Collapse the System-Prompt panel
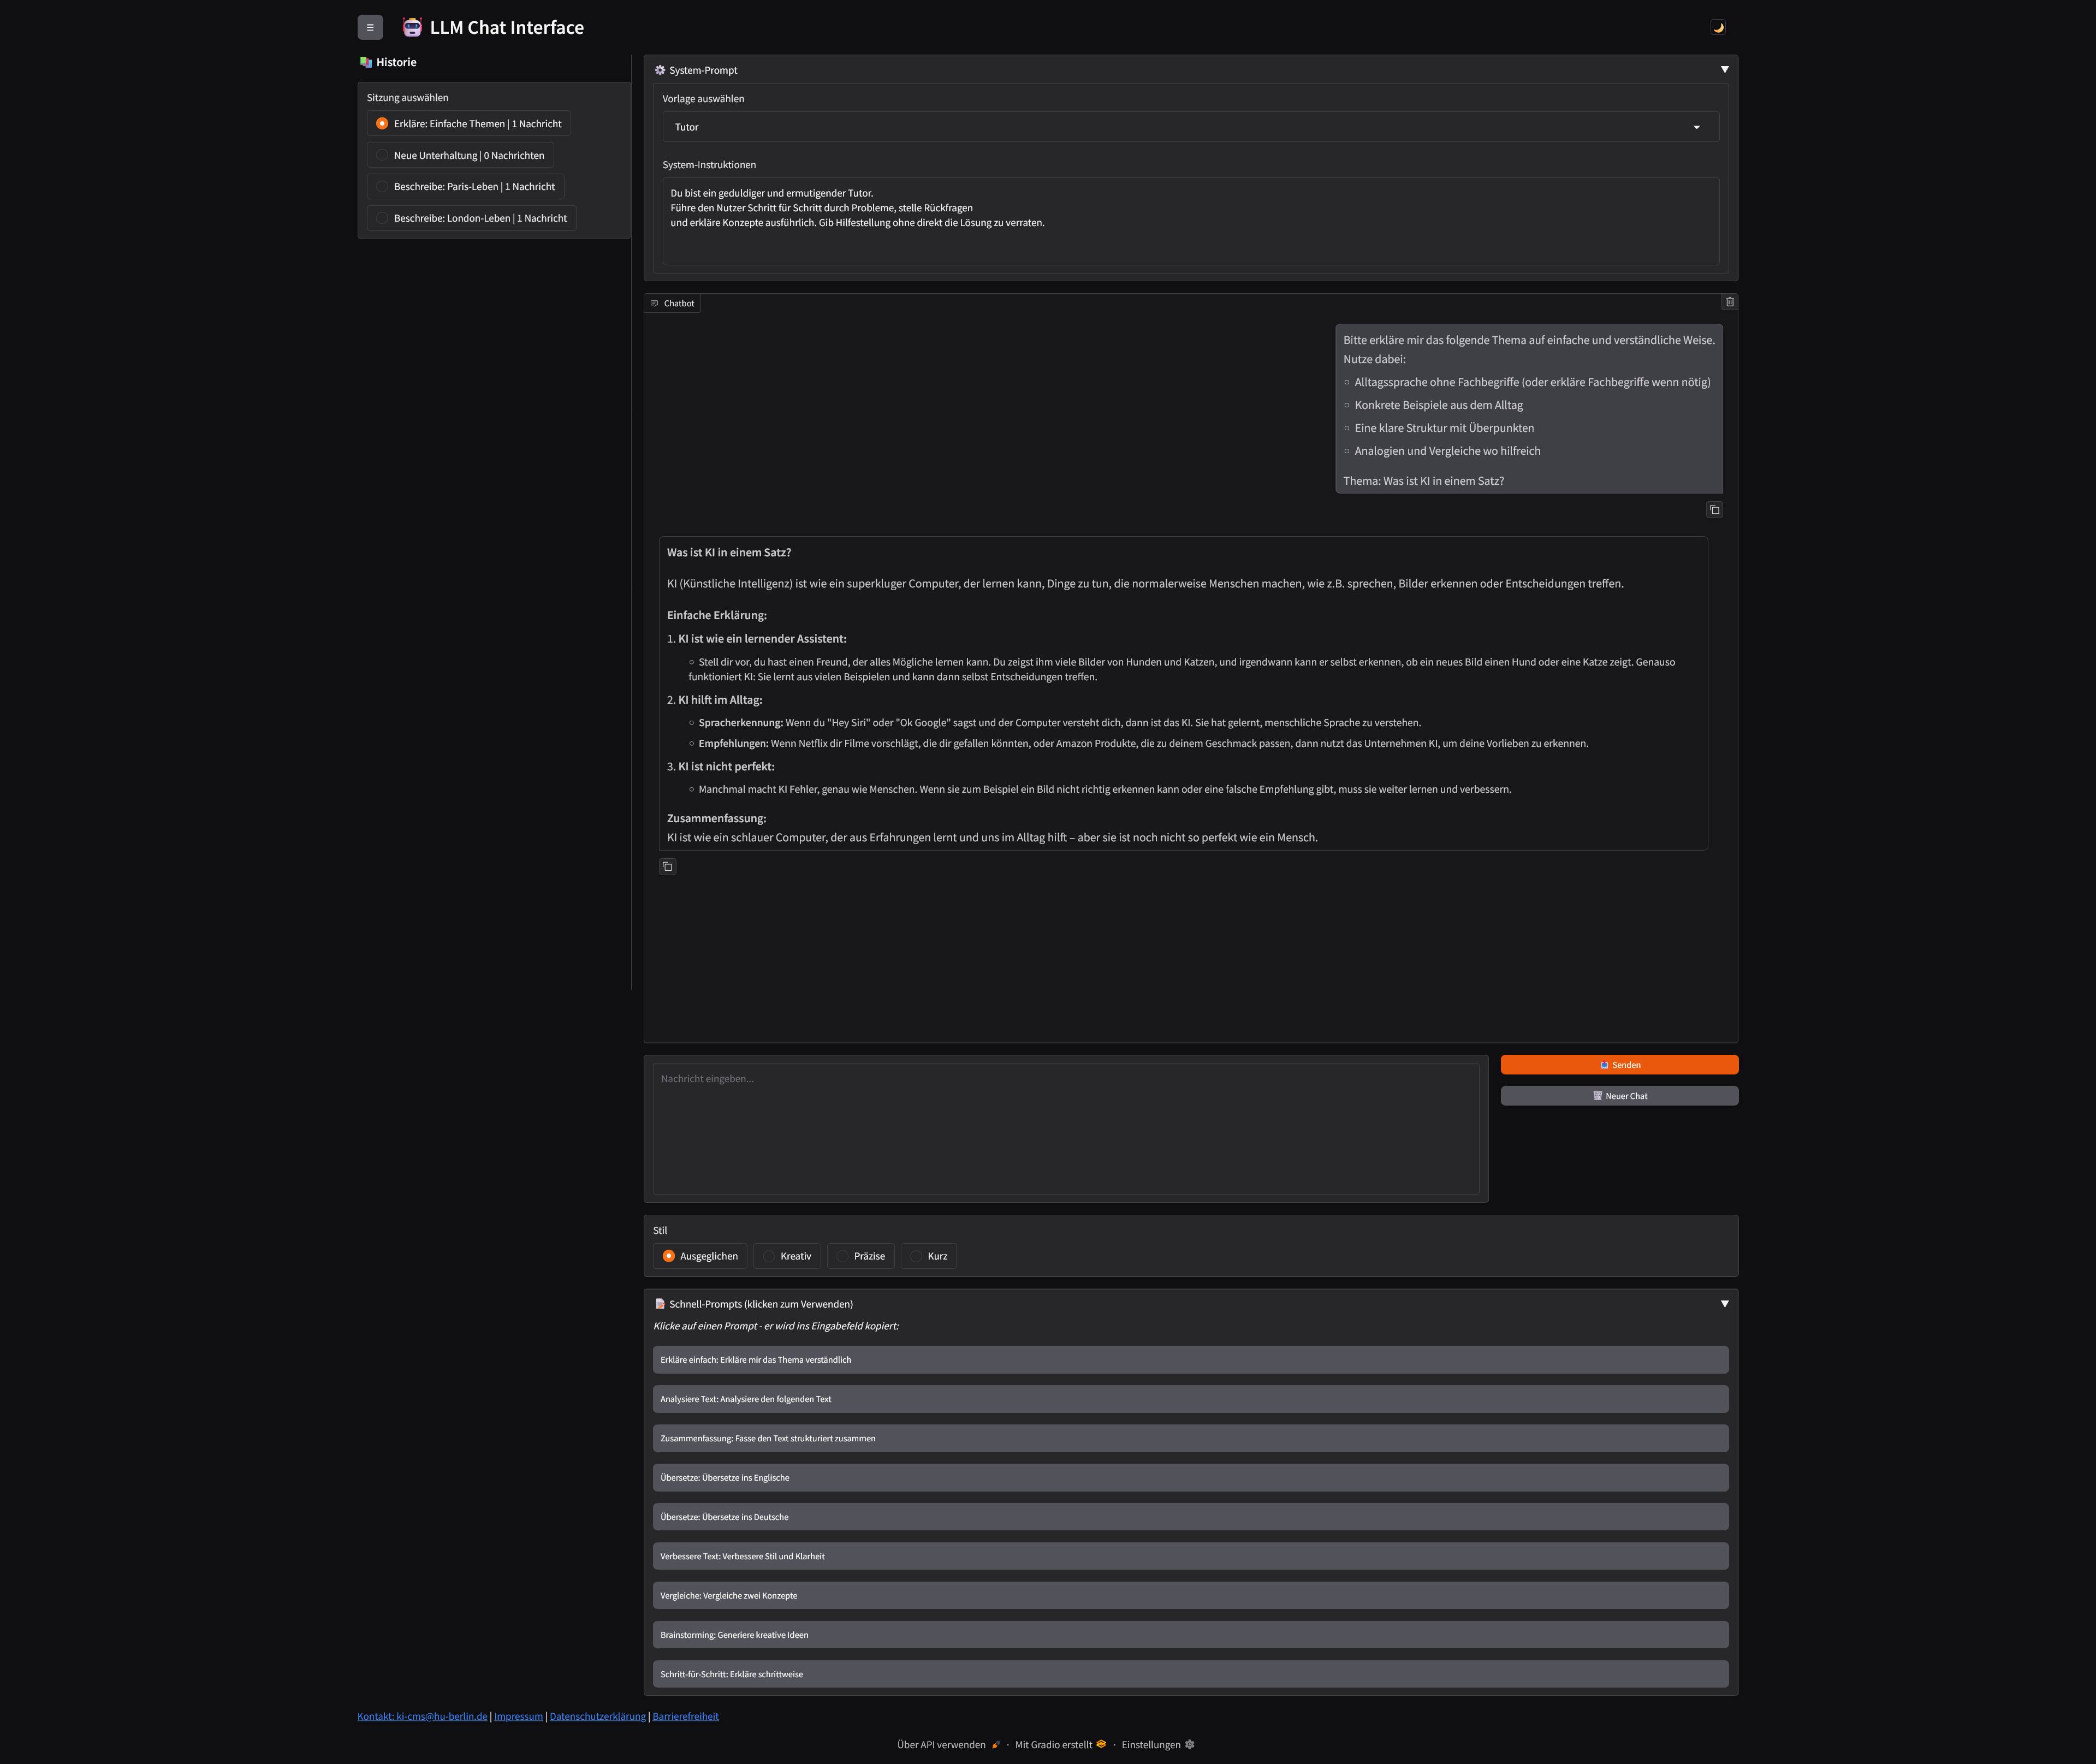The width and height of the screenshot is (2096, 1764). click(x=1725, y=69)
